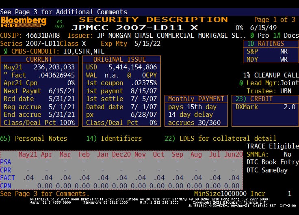Click the Trustee: UBN entry
The height and width of the screenshot is (215, 299).
tap(269, 91)
